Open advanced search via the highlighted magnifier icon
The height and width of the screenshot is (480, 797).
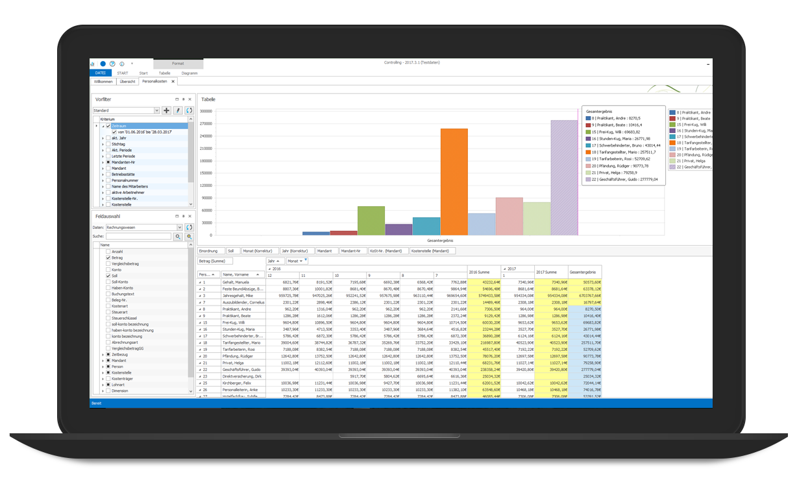[x=190, y=236]
